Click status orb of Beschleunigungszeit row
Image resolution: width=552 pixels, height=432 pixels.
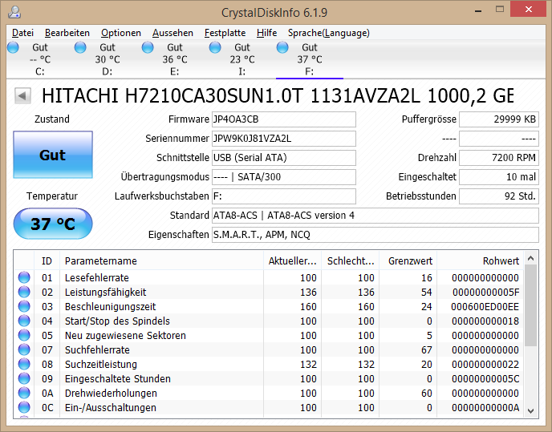24,306
